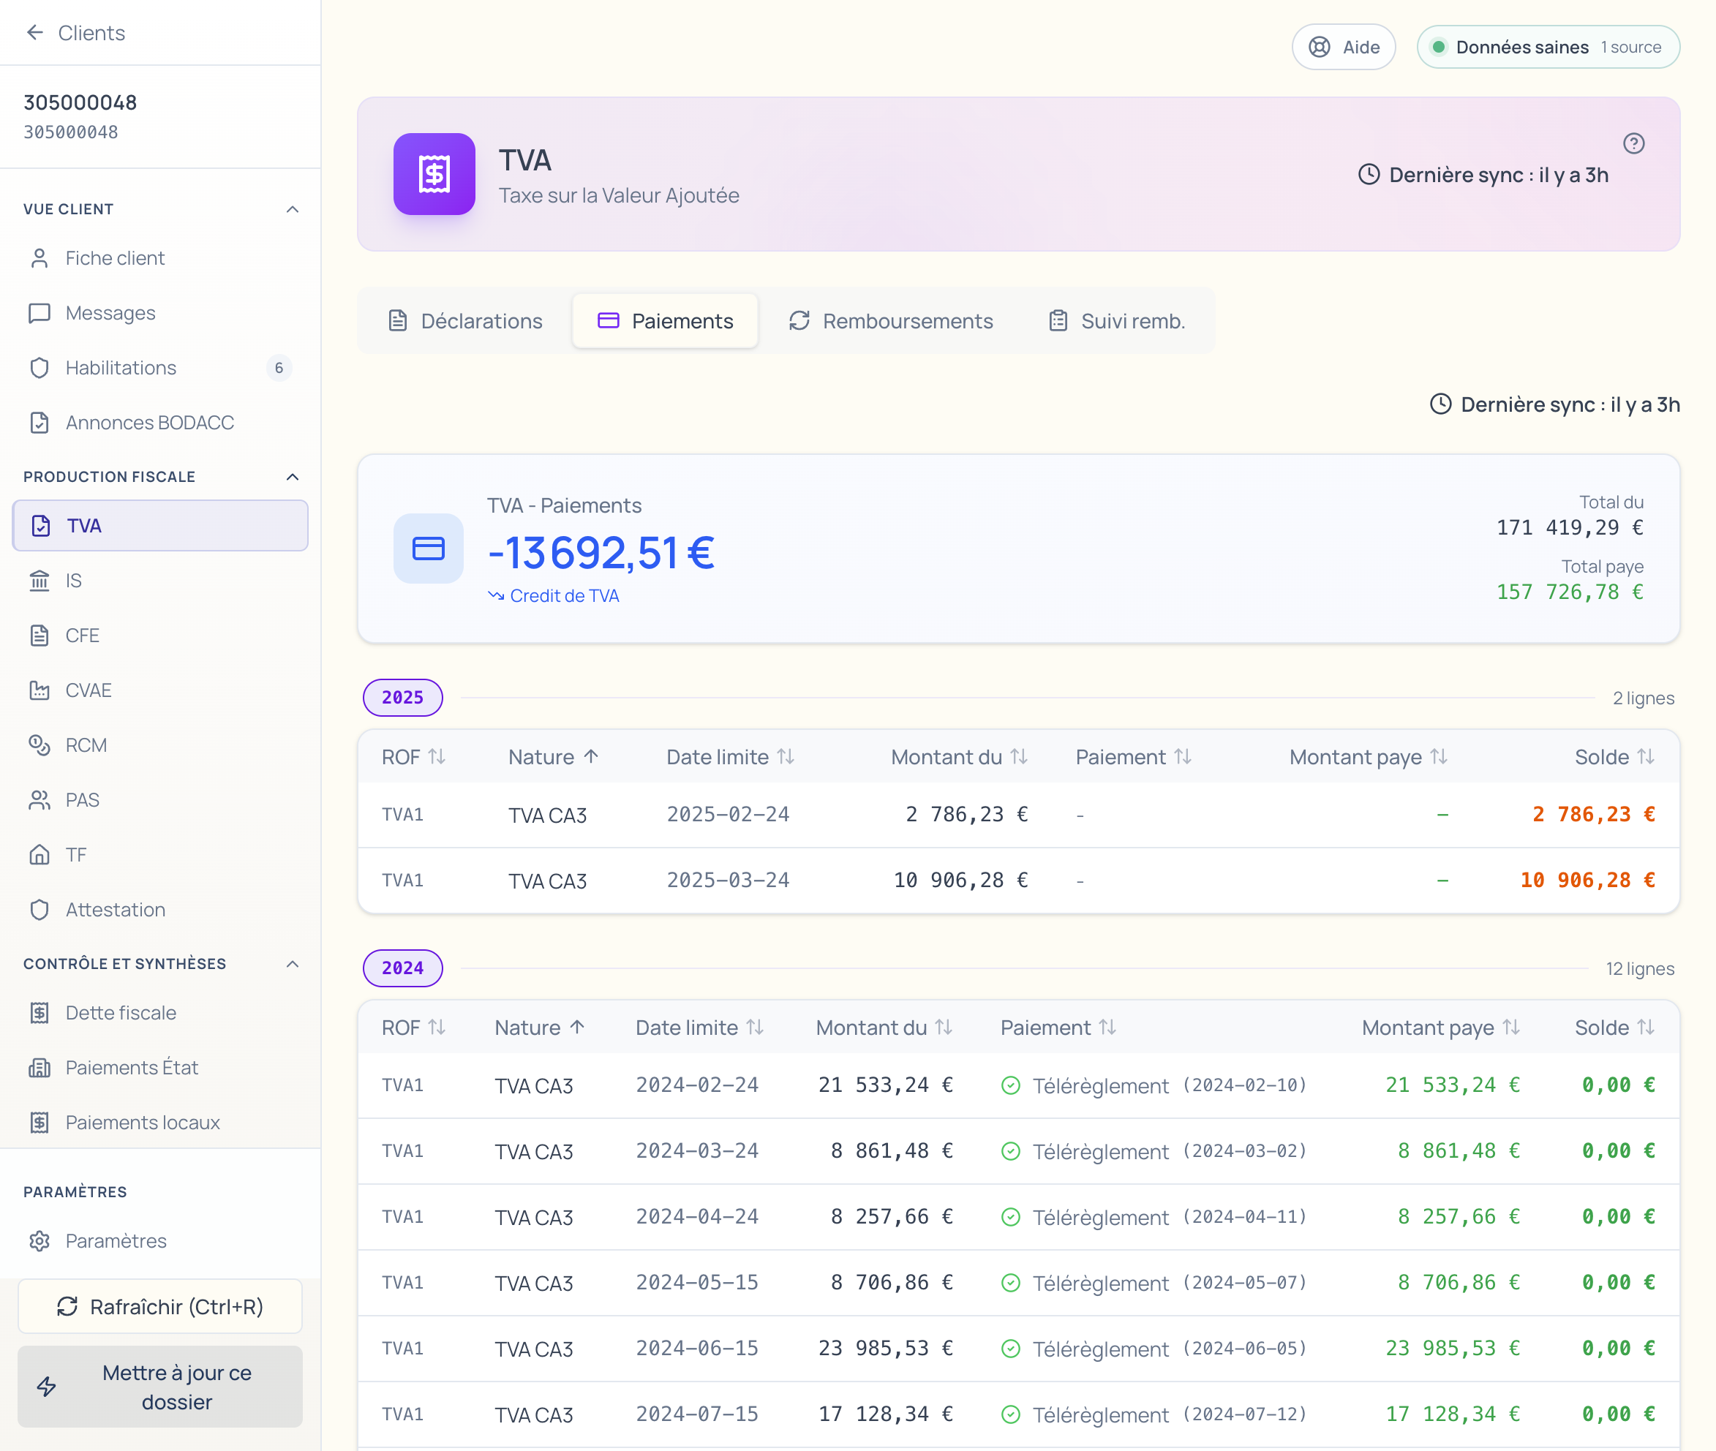The width and height of the screenshot is (1716, 1451).
Task: Click the Rafraîchir (Ctrl+R) button
Action: (x=160, y=1306)
